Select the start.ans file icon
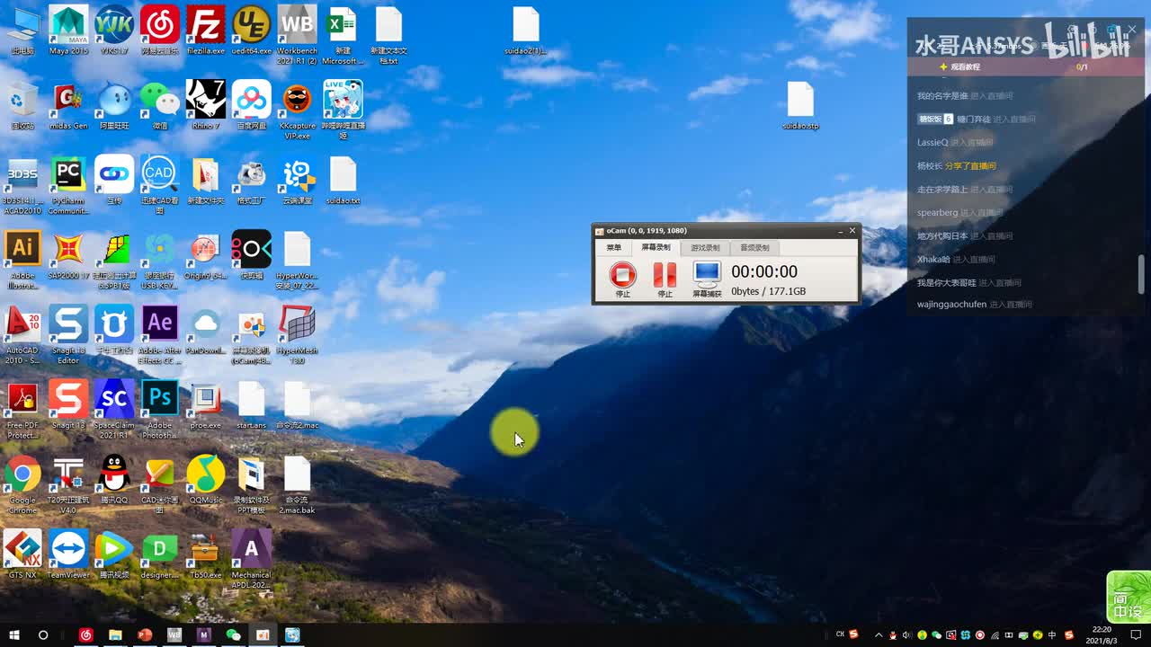Screen dimensions: 1151x647 click(x=251, y=405)
